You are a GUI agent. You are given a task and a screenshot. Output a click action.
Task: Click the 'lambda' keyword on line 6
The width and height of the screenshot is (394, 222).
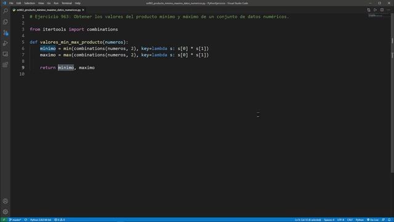(159, 48)
